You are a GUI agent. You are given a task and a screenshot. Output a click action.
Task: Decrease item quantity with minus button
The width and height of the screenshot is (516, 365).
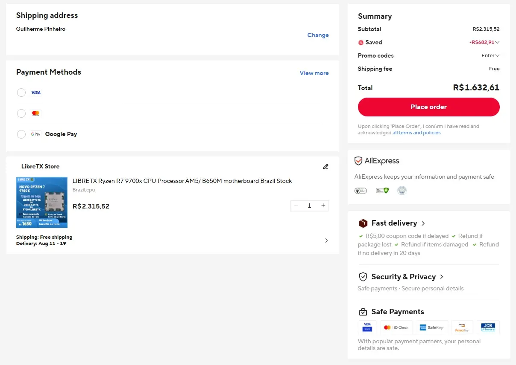pos(296,206)
